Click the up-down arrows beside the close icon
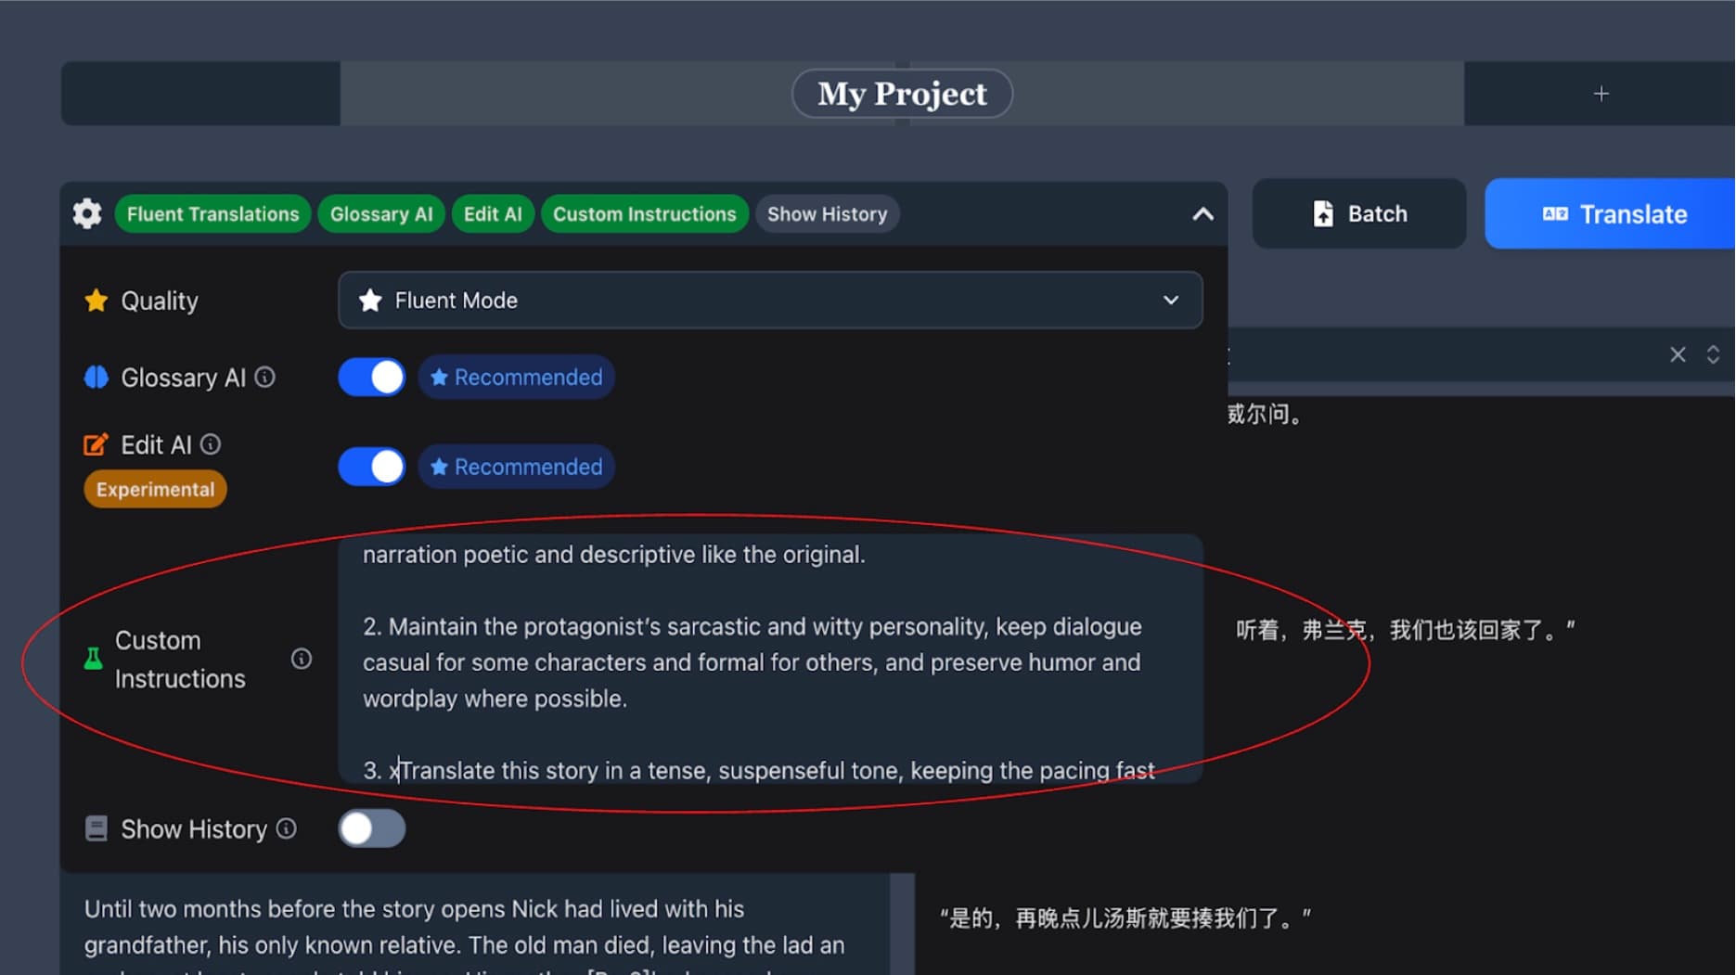This screenshot has height=975, width=1736. (x=1714, y=355)
